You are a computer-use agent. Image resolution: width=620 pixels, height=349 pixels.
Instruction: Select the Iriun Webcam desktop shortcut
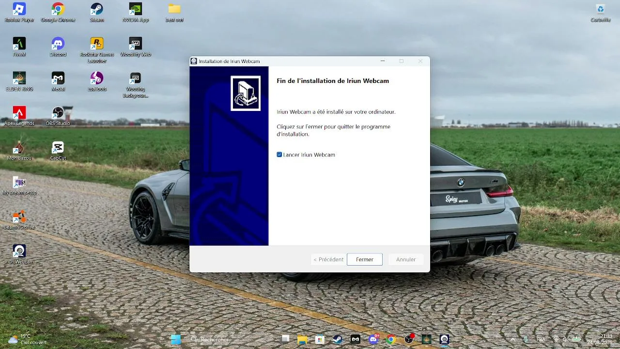19,254
